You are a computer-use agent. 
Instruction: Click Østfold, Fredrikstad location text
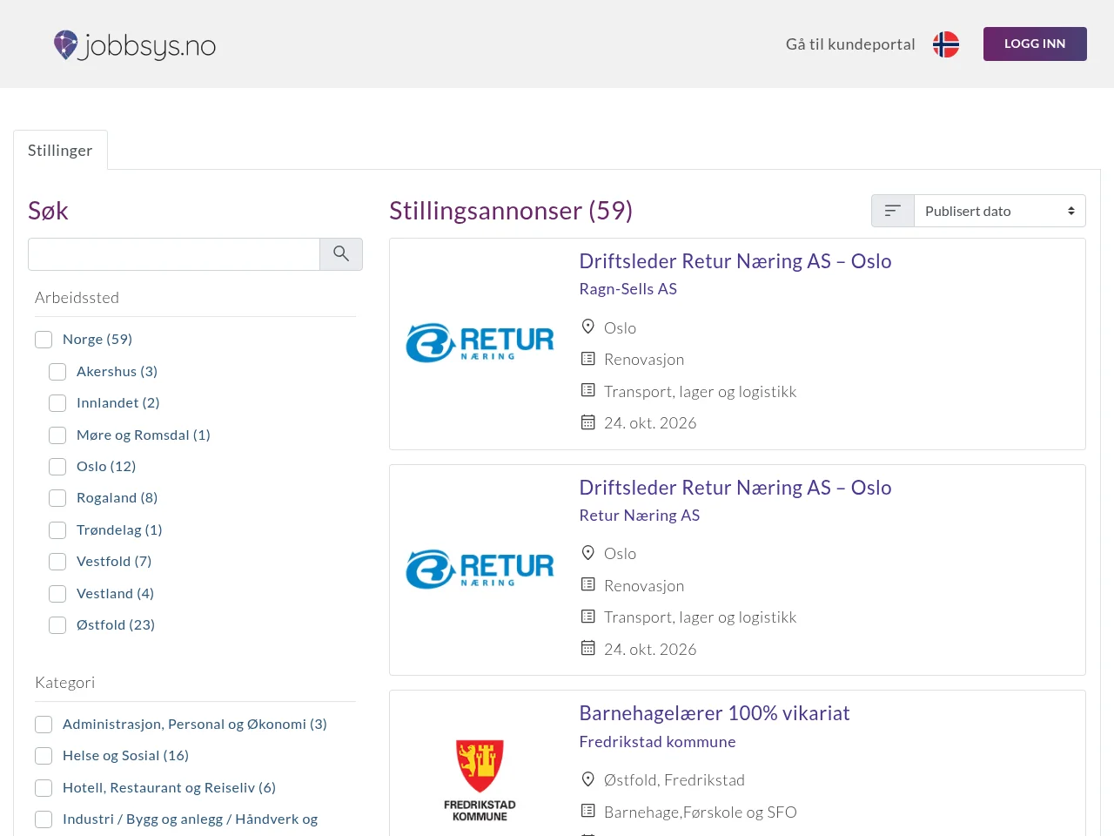tap(674, 780)
